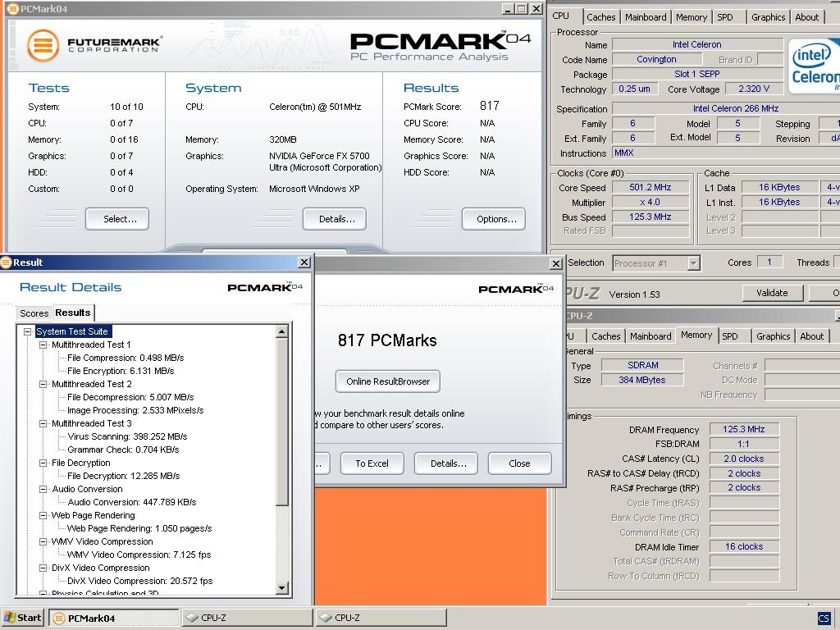Open the SPD tab in lower CPU-Z

tap(729, 336)
